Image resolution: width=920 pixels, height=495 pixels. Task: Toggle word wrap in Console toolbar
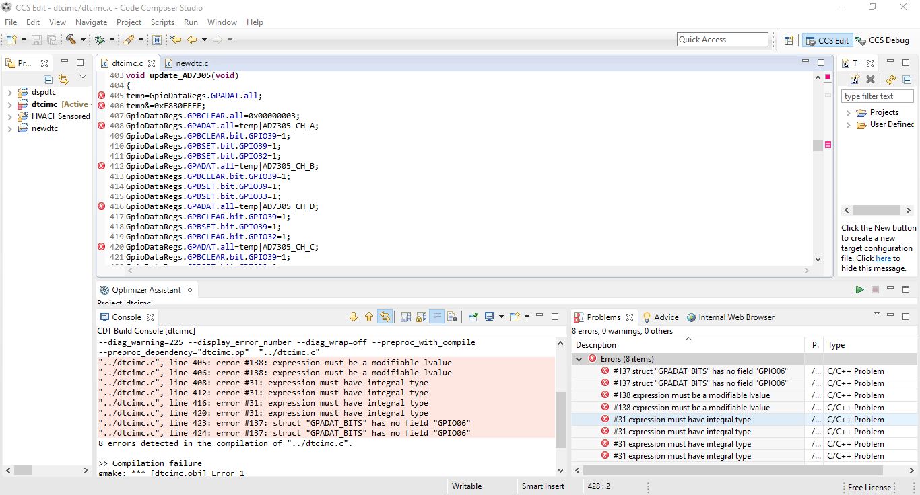436,317
